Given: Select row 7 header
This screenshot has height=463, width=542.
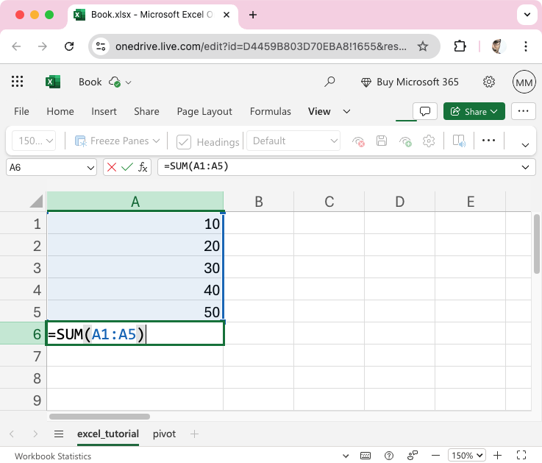Looking at the screenshot, I should 23,356.
